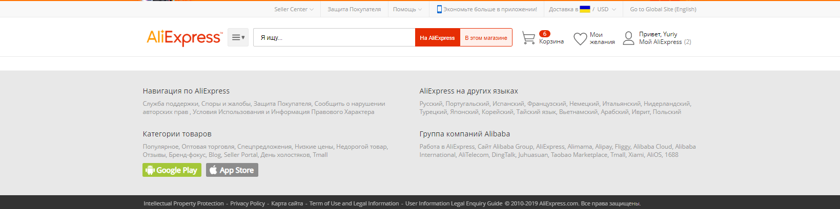Open 'Intellectual Property Protection' link
Image resolution: width=840 pixels, height=209 pixels.
click(183, 203)
